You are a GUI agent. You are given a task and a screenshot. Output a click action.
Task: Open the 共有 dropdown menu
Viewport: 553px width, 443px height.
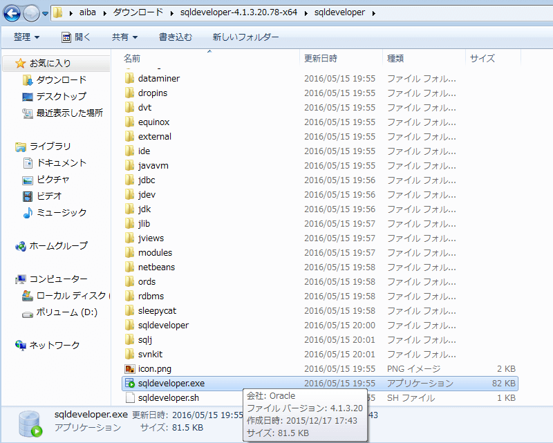124,37
